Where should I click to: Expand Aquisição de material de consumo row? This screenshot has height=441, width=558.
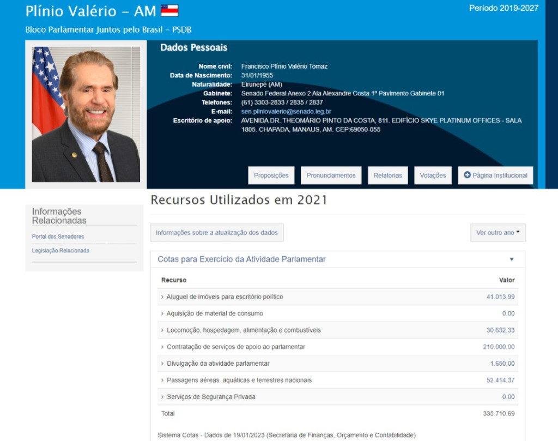point(215,313)
